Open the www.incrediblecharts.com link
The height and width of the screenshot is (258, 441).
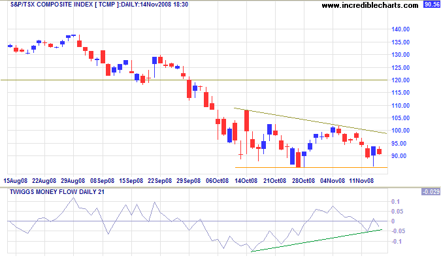click(370, 5)
